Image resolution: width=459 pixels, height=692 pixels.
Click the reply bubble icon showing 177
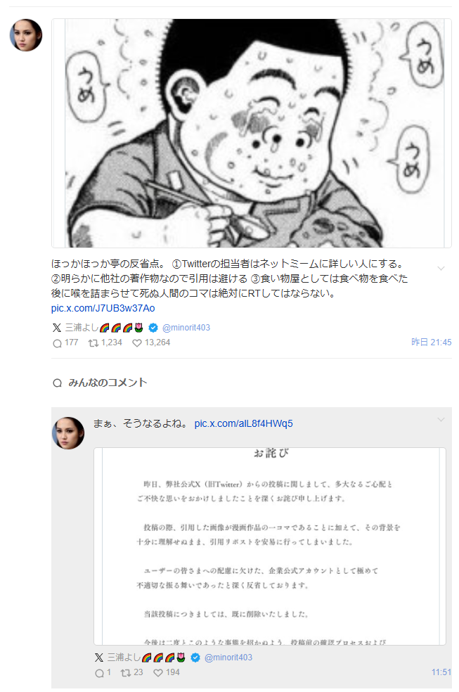58,343
